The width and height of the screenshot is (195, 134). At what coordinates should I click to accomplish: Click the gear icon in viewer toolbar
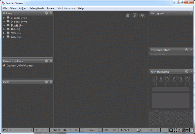pyautogui.click(x=143, y=15)
